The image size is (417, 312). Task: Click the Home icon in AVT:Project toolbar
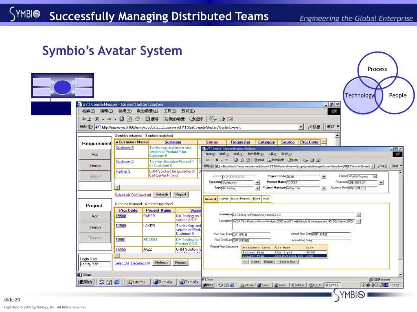tap(248, 160)
